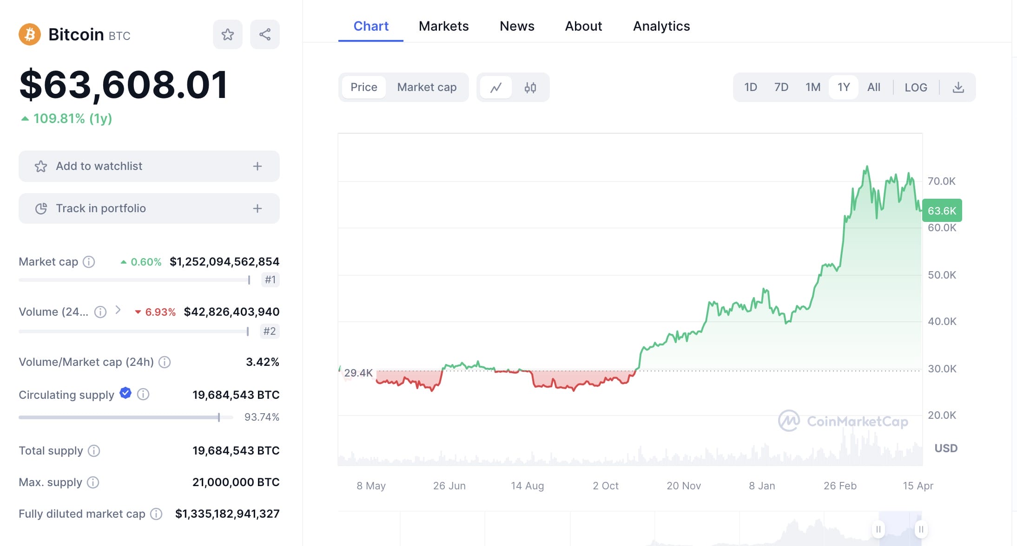The width and height of the screenshot is (1017, 546).
Task: Click the circulating supply 93.74% progress bar
Action: 126,417
